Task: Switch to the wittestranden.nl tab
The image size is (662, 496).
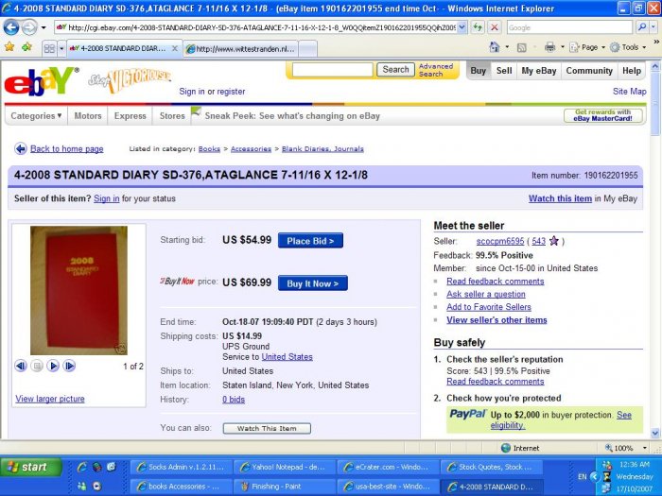Action: pos(240,49)
